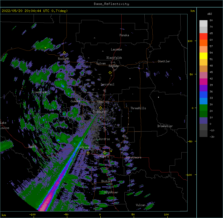The height and width of the screenshot is (218, 223).
Task: Click the yellow diamond marker at Olds
Action: (100, 108)
